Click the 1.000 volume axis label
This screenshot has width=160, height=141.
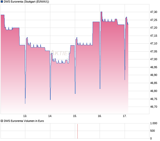pyautogui.click(x=154, y=123)
